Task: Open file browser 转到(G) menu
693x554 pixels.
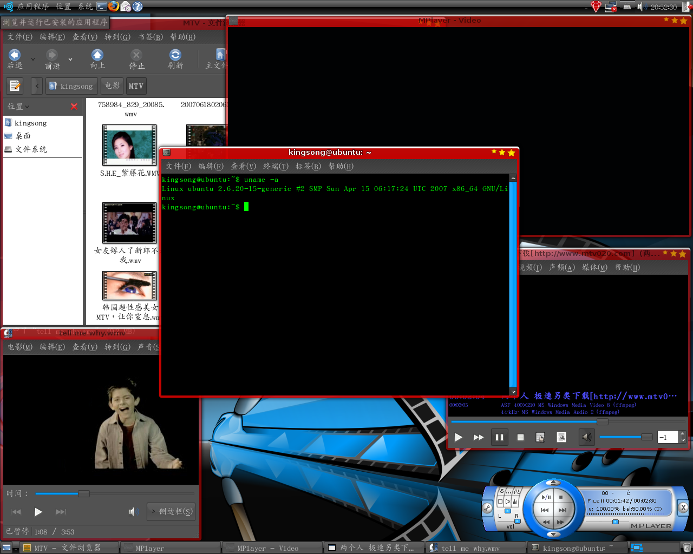Action: 117,37
